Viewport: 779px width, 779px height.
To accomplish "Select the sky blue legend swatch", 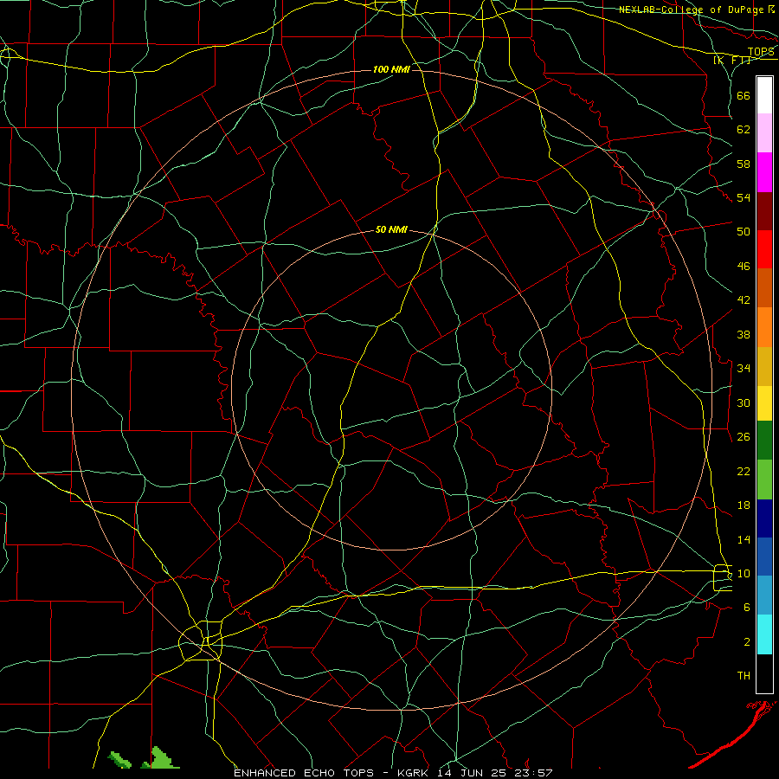I will click(x=764, y=596).
